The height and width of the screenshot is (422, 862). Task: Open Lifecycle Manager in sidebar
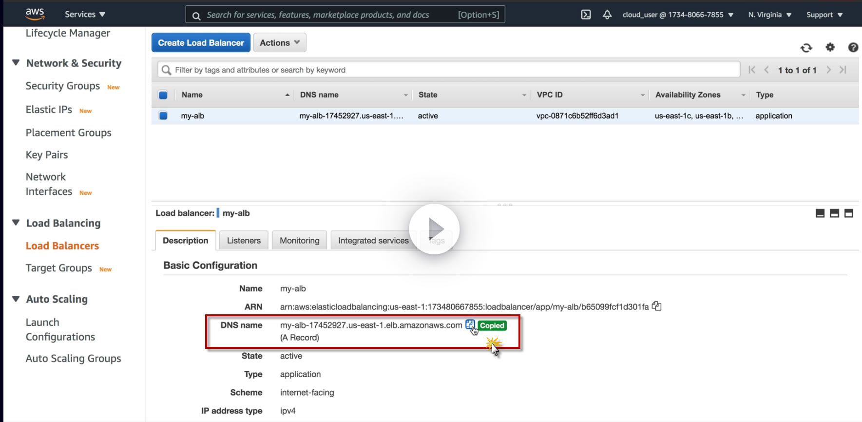tap(68, 33)
